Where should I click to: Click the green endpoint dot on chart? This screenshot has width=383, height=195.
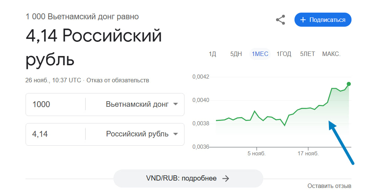[349, 84]
